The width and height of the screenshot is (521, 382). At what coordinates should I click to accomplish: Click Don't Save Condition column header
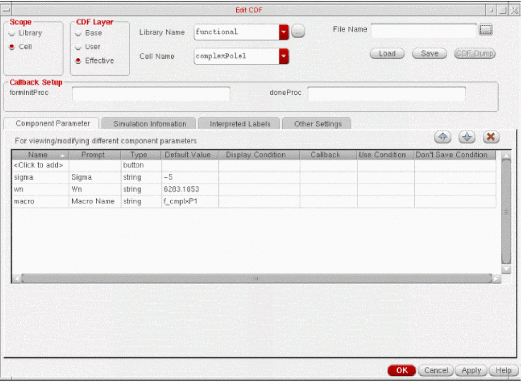455,155
